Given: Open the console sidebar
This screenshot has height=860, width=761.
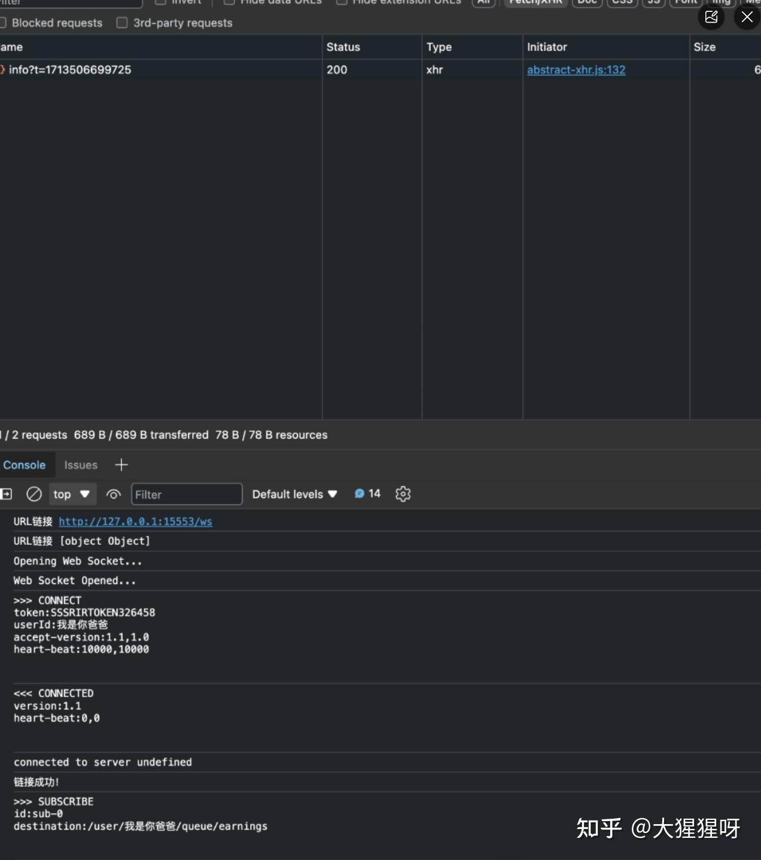Looking at the screenshot, I should coord(6,494).
